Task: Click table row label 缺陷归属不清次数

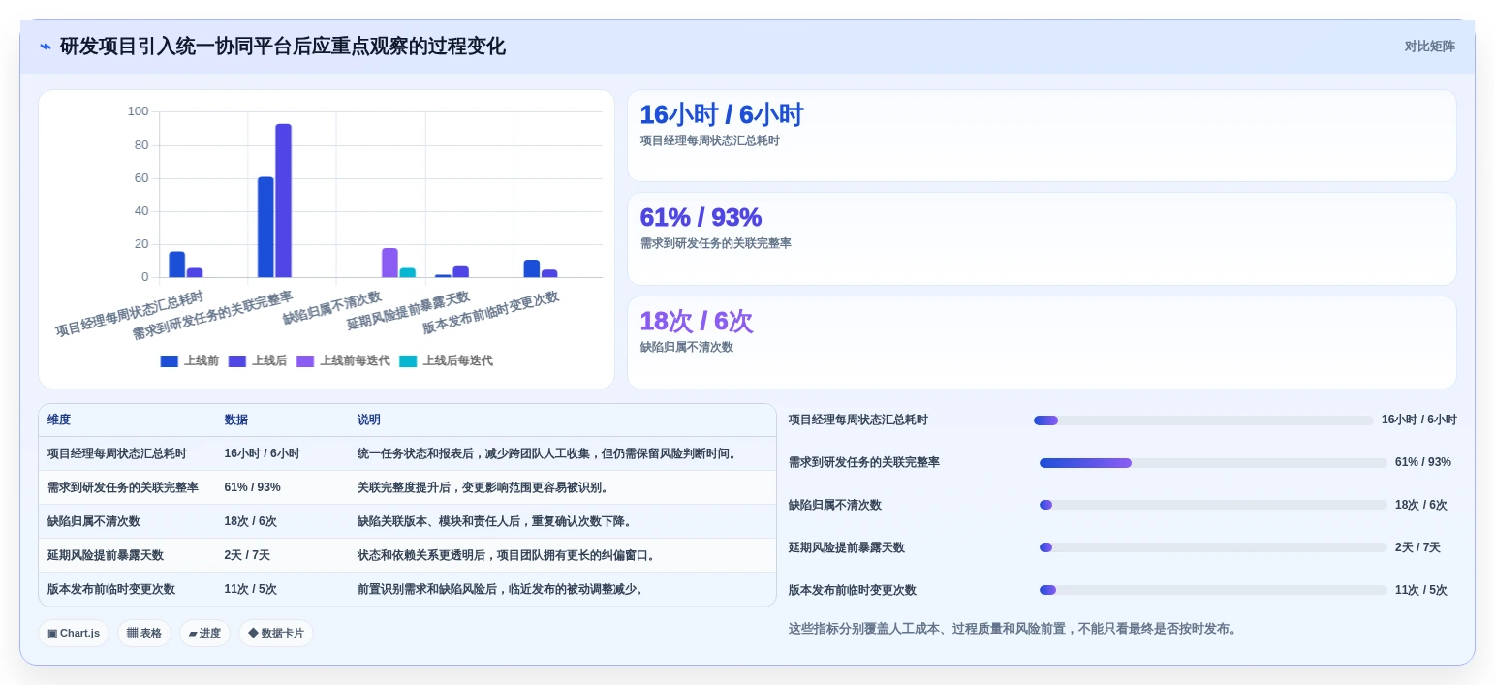Action: [94, 521]
